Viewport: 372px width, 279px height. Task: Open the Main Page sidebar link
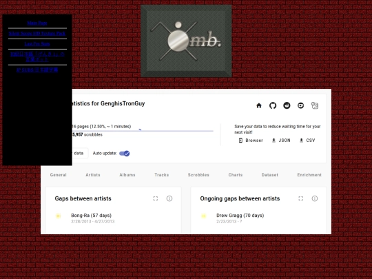point(37,23)
